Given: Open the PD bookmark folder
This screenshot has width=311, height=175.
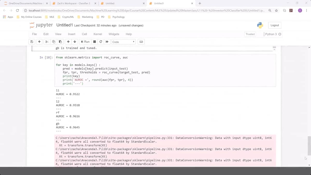Looking at the screenshot, I should [101, 17].
